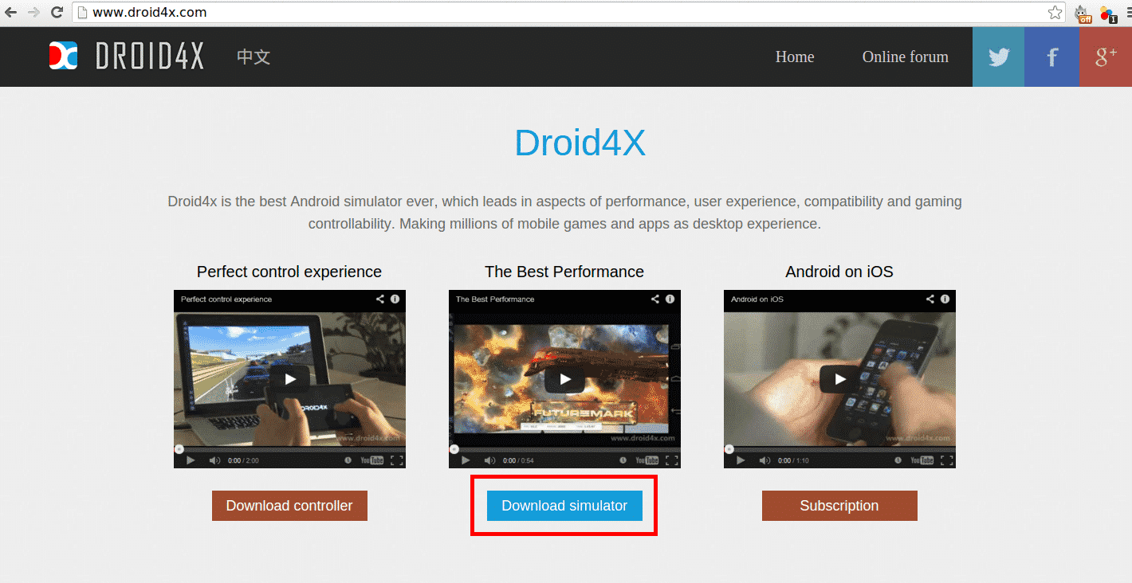Click YouTube logo on The Best Performance video

coord(647,460)
